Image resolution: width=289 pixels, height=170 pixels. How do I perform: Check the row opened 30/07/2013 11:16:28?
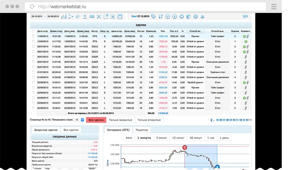click(33, 57)
